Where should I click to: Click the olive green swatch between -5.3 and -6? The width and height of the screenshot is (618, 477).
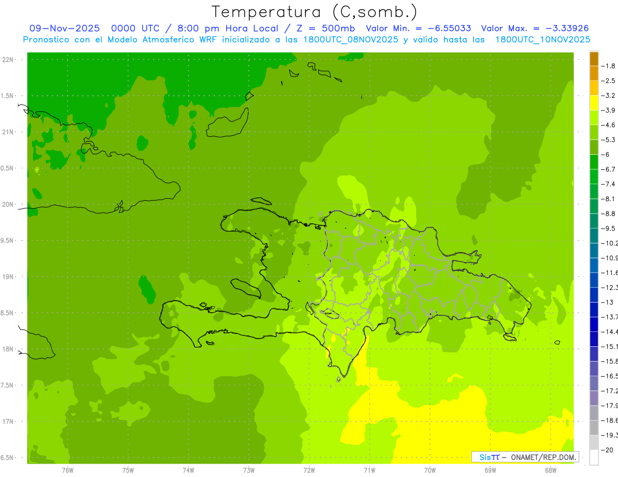594,147
